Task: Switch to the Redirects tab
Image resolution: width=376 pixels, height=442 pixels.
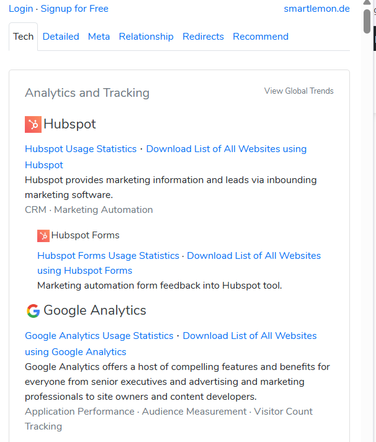Action: [x=203, y=37]
